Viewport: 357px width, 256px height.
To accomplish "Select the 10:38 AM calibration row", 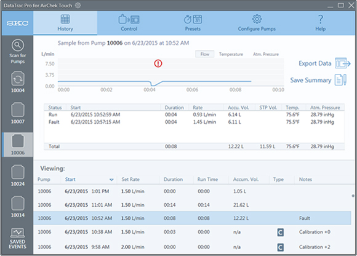I will pyautogui.click(x=193, y=232).
